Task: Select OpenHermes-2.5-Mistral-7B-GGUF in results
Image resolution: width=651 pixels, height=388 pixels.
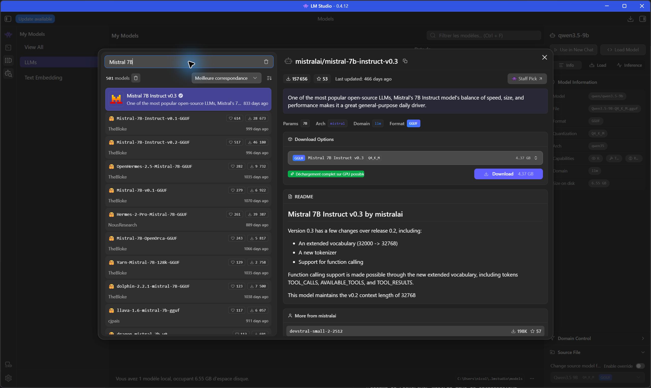Action: [x=188, y=171]
